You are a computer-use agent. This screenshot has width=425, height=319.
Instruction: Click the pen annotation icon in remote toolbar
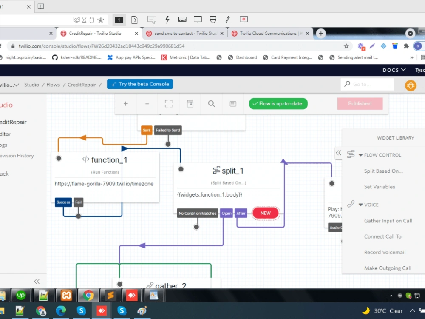(228, 20)
